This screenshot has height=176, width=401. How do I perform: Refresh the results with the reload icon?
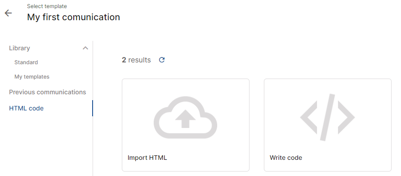coord(162,60)
